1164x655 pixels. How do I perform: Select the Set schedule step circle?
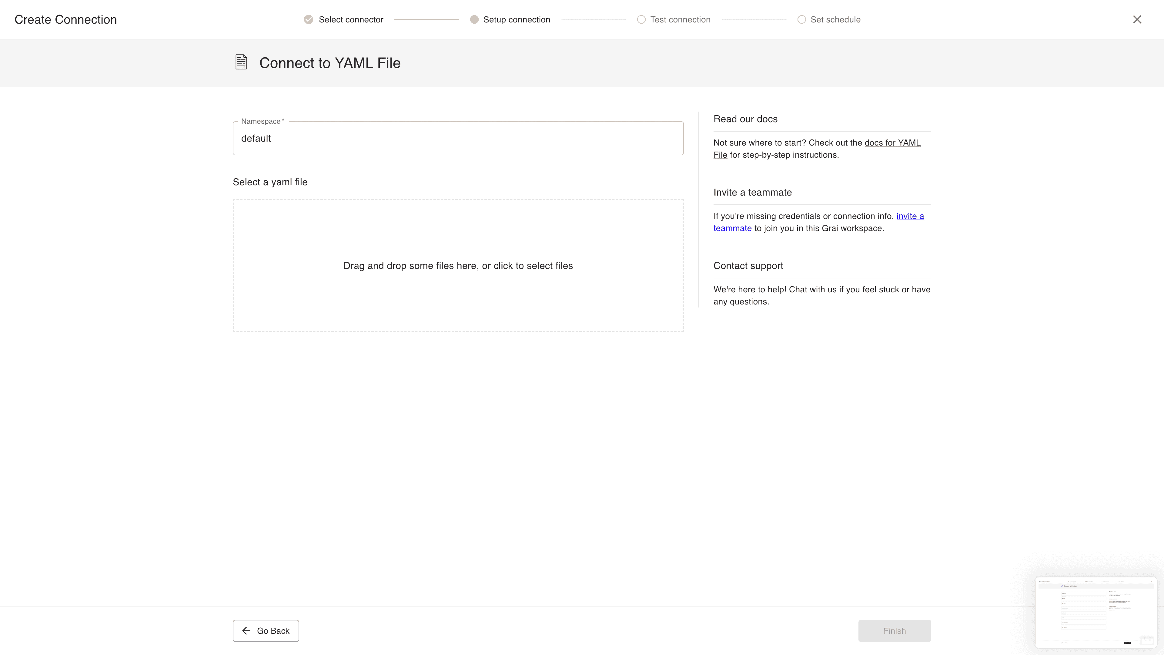tap(801, 19)
